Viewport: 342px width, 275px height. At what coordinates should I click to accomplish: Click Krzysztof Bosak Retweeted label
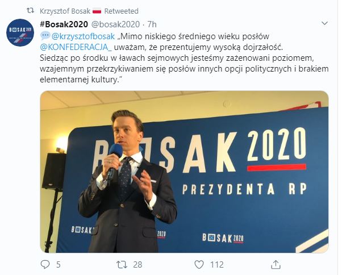tap(89, 11)
